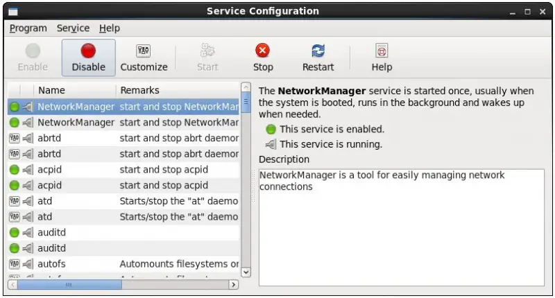The image size is (555, 298).
Task: Stop the selected NetworkManager service
Action: coord(262,58)
